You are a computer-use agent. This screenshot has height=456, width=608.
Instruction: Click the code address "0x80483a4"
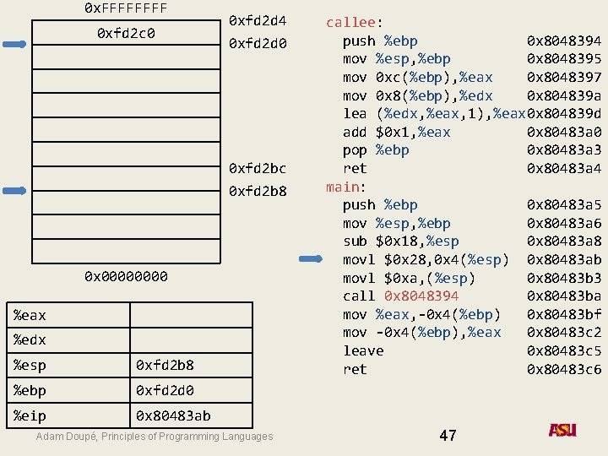tap(564, 168)
